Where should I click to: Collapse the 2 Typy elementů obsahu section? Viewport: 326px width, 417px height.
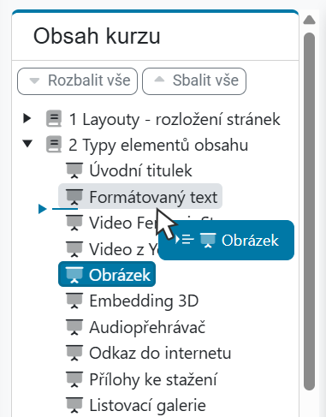click(x=27, y=143)
